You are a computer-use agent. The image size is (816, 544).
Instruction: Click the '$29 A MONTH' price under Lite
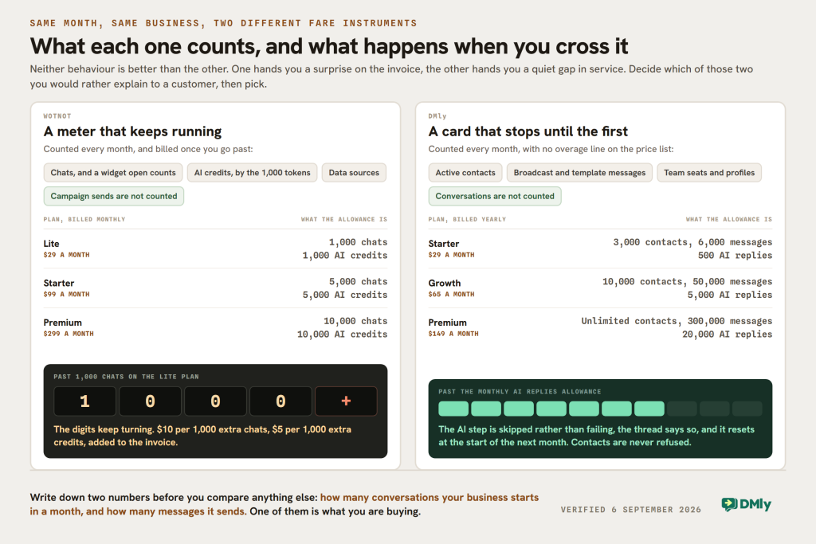(67, 255)
